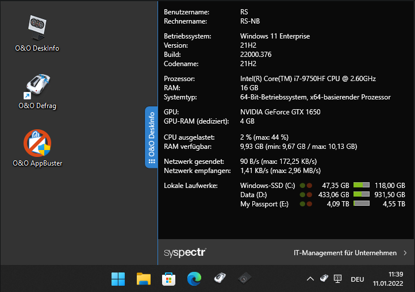
Task: Expand hidden system tray icons chevron
Action: tap(310, 279)
